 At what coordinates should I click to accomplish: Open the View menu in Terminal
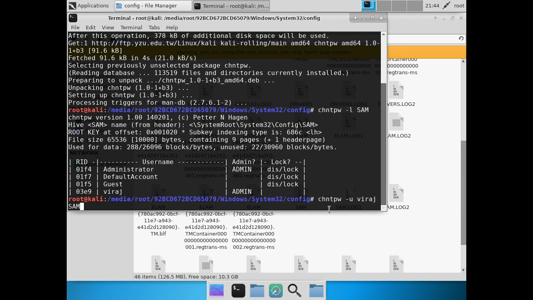(x=108, y=27)
